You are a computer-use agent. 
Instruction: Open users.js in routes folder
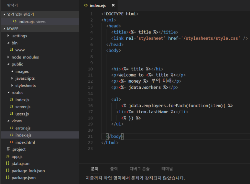click(x=22, y=114)
